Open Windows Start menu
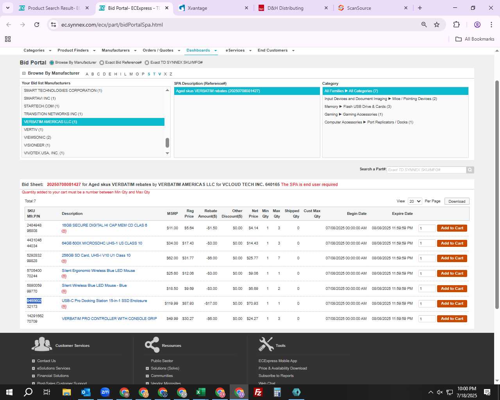500x400 pixels. click(x=9, y=392)
